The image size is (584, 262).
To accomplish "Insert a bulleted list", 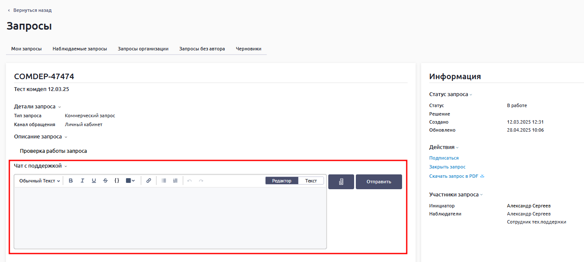I will click(x=164, y=181).
